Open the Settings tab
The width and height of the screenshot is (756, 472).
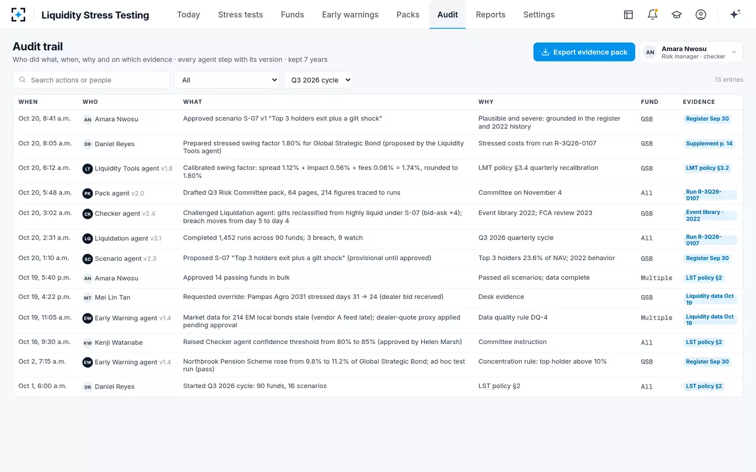(x=539, y=15)
